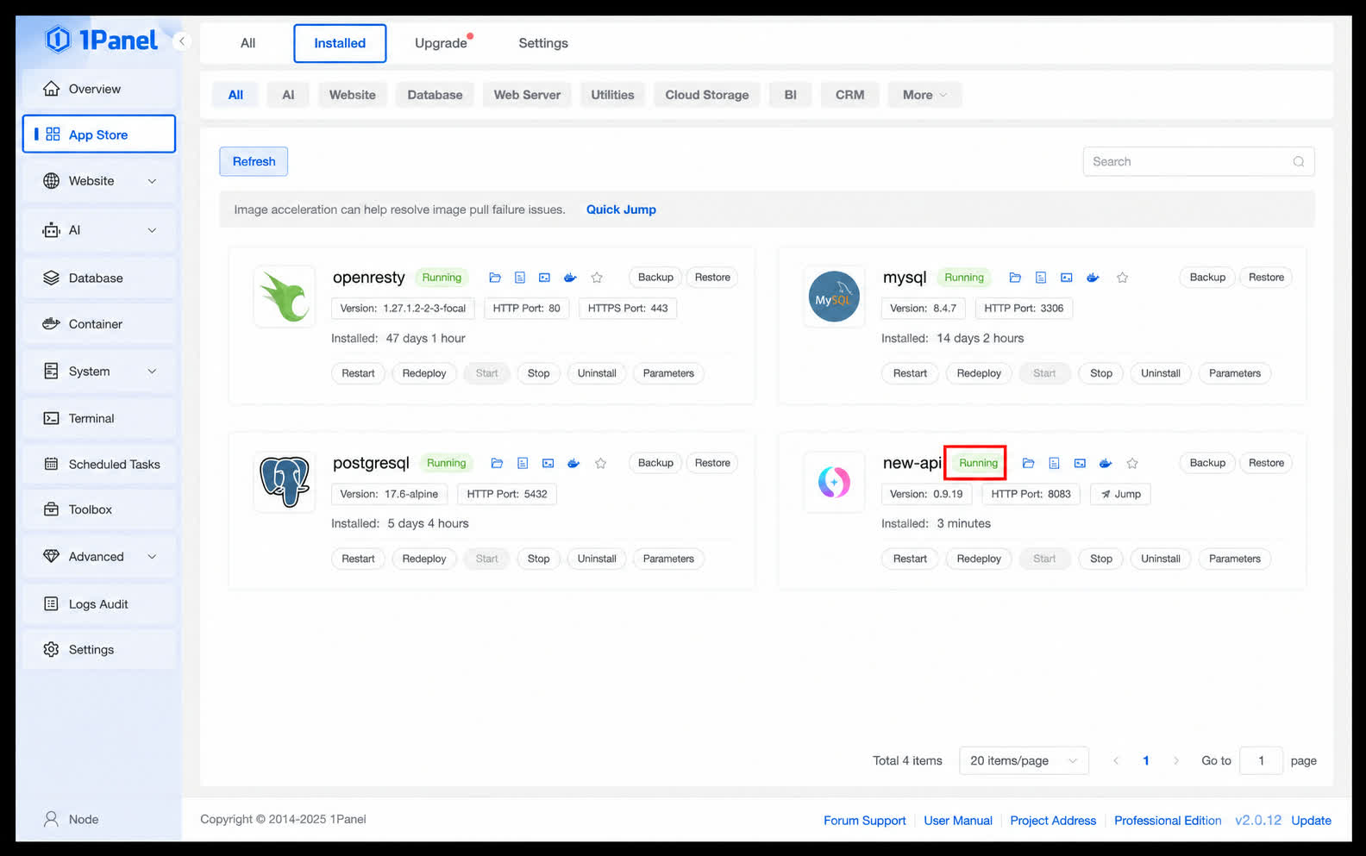Viewport: 1366px width, 856px height.
Task: Open the User Manual link
Action: click(958, 821)
